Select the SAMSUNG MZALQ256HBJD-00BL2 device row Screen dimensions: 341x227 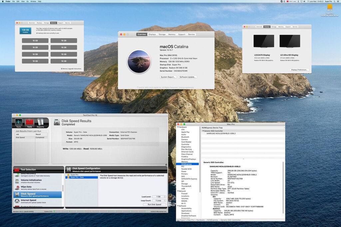pyautogui.click(x=243, y=133)
